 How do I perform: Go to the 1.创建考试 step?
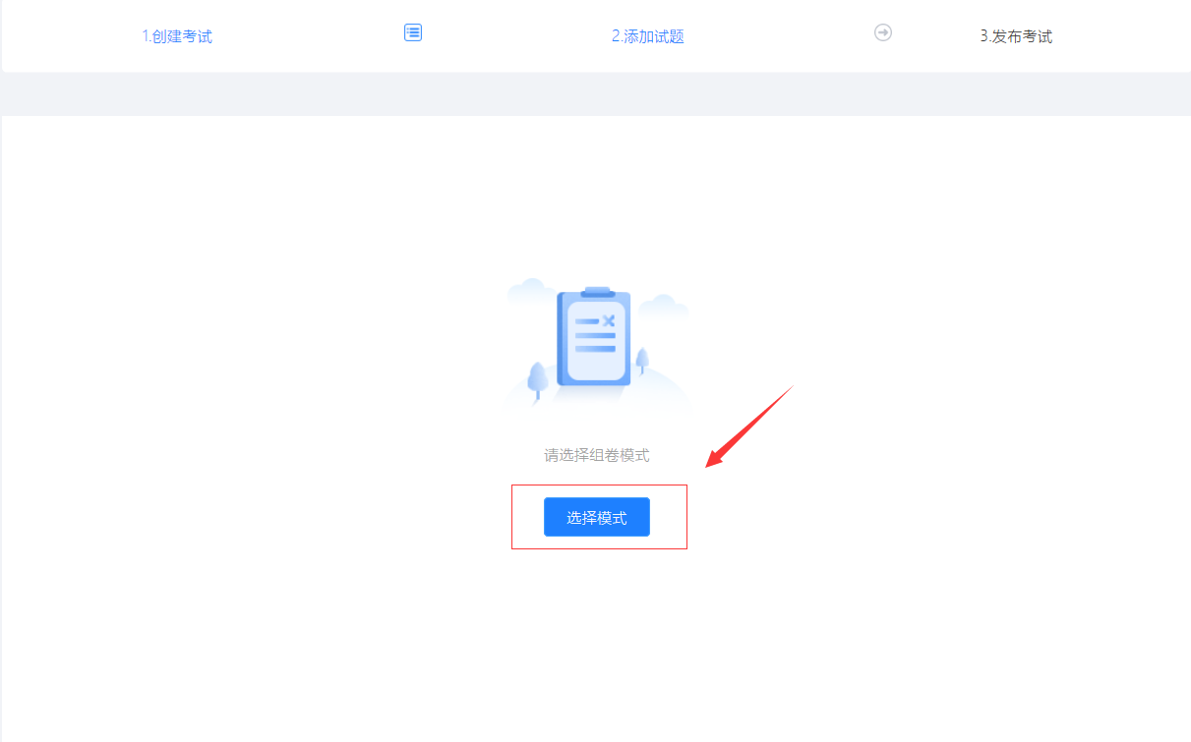177,36
